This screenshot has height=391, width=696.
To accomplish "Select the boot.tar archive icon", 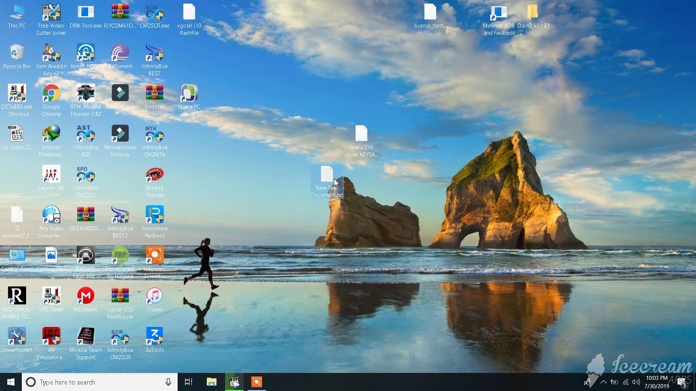I will tap(154, 97).
